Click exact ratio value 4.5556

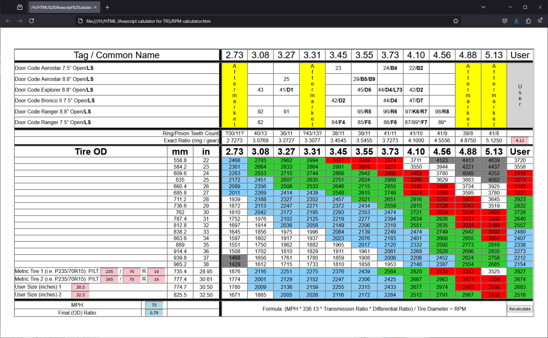(442, 141)
